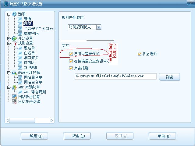Click the alert.wav sound path field
195x146 pixels.
click(x=116, y=76)
